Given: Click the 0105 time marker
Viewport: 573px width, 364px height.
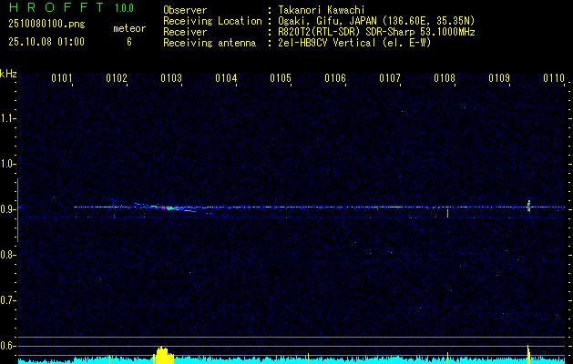Looking at the screenshot, I should [281, 78].
